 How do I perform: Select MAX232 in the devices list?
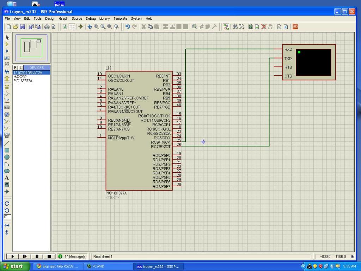point(20,77)
